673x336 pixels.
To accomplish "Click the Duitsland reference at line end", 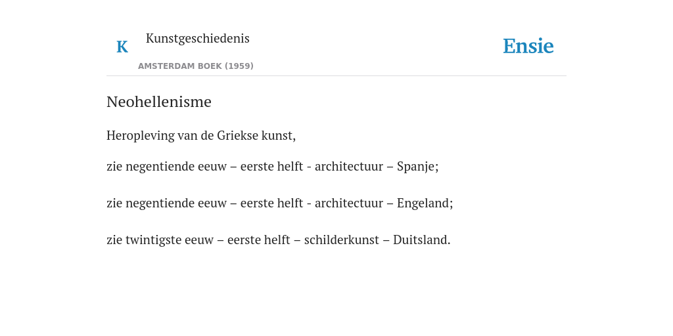I will point(420,240).
